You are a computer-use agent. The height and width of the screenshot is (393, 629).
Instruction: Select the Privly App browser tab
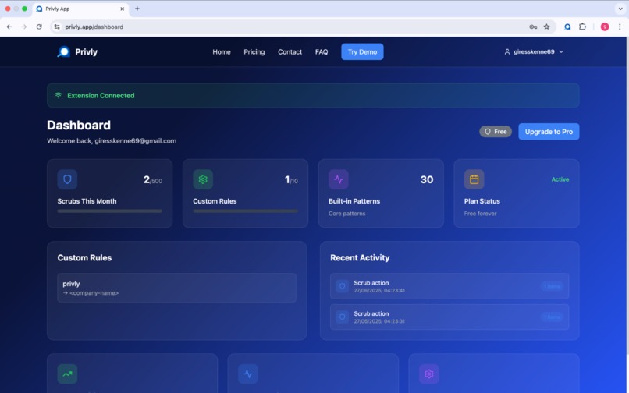coord(80,9)
